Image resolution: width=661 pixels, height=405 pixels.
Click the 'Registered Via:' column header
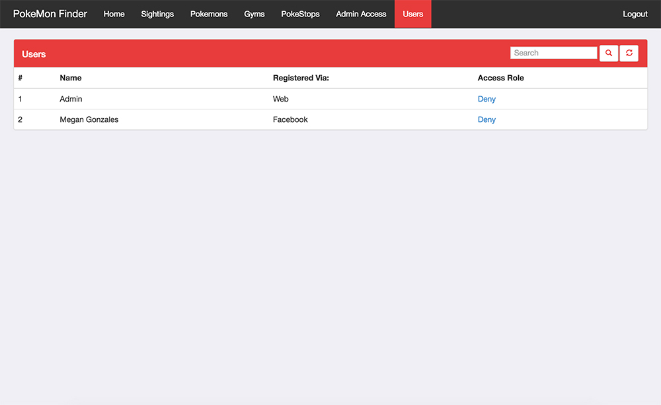pos(301,78)
